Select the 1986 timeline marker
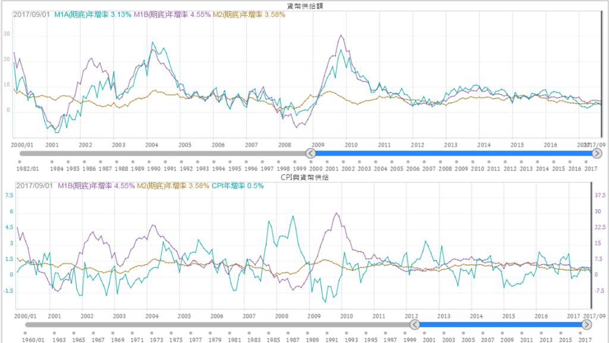Viewport: 609px width, 343px height. 84,162
